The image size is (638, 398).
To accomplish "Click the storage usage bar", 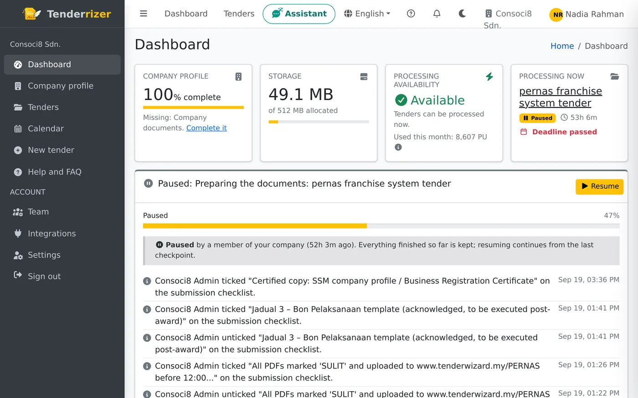I will [x=319, y=122].
